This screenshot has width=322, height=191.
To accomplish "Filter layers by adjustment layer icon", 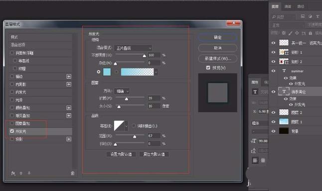I will (x=310, y=16).
